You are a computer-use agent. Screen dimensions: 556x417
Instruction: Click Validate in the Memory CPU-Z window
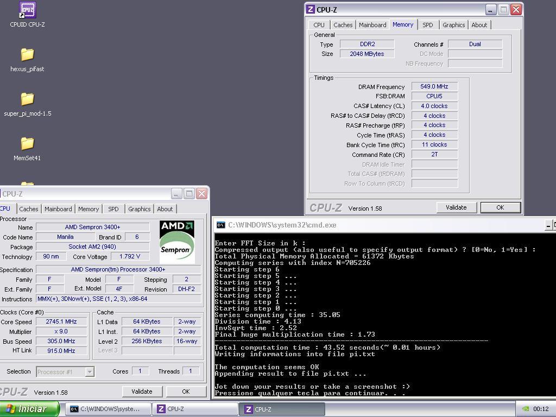[456, 207]
